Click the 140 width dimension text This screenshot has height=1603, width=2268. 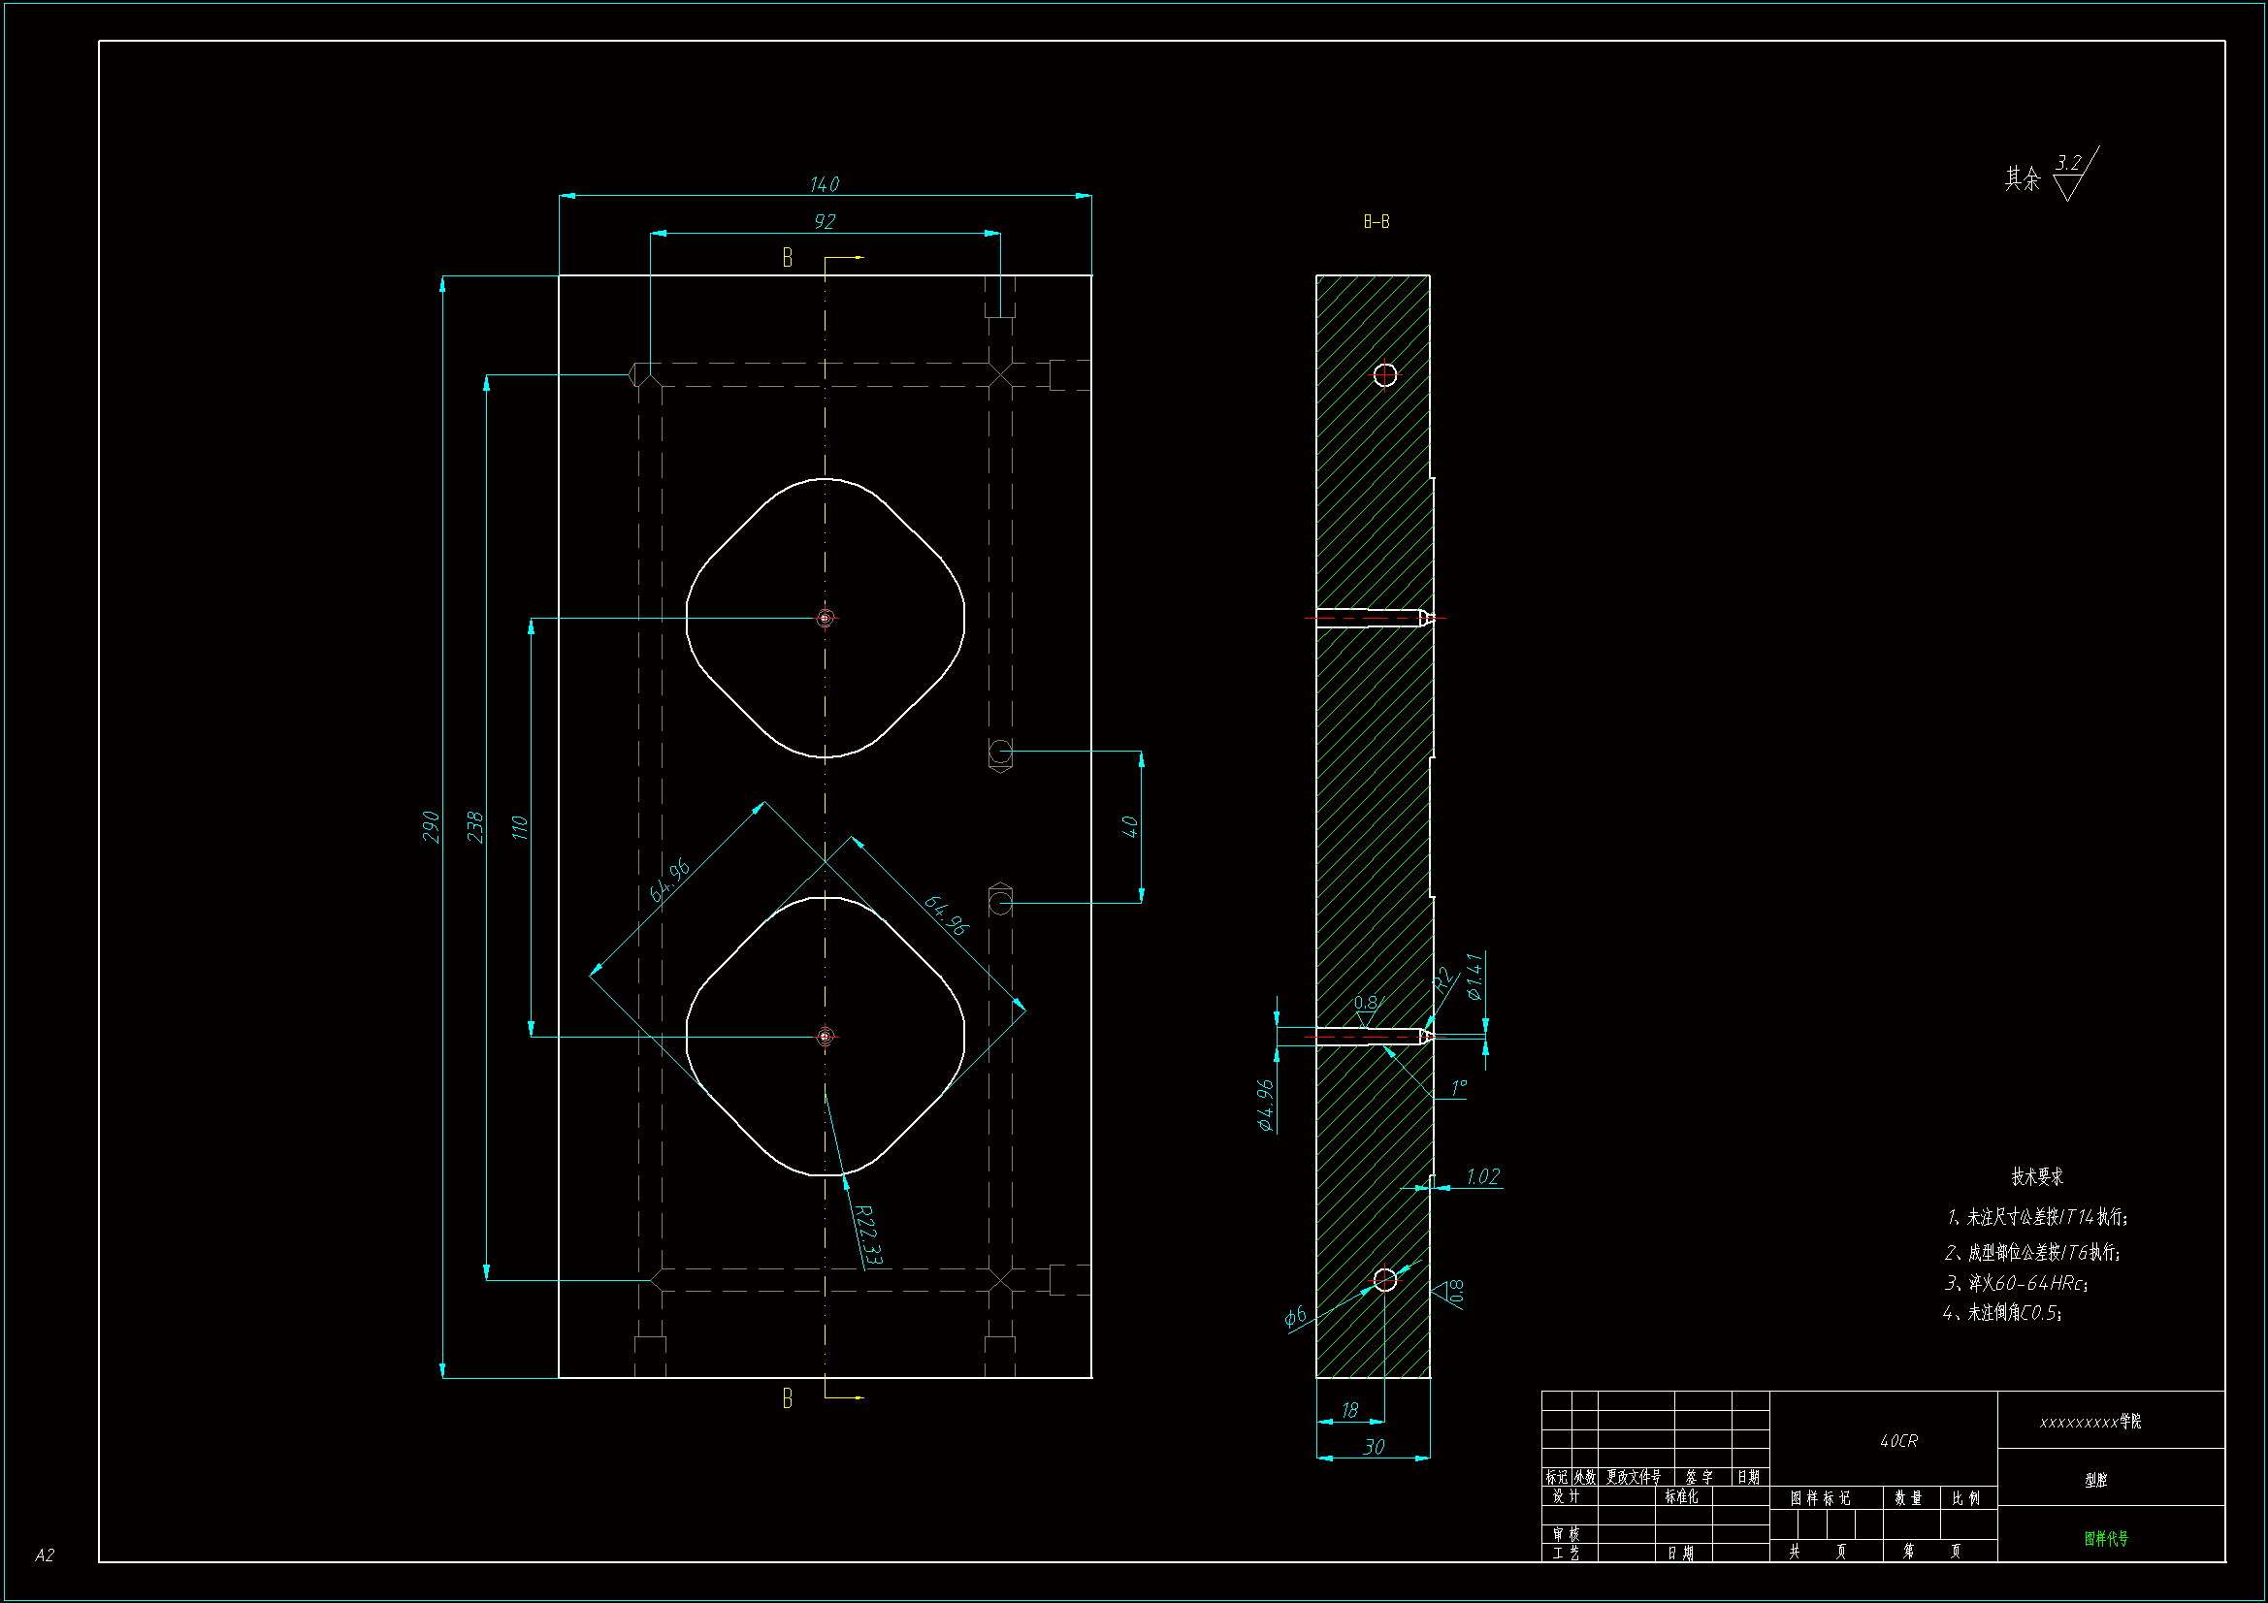(824, 184)
